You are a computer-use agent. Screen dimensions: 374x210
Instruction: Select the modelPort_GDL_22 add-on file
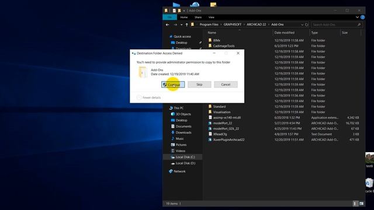(x=226, y=128)
